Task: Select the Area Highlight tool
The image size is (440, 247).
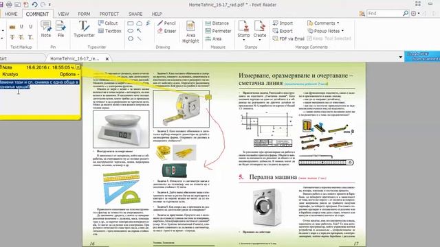Action: (x=190, y=32)
